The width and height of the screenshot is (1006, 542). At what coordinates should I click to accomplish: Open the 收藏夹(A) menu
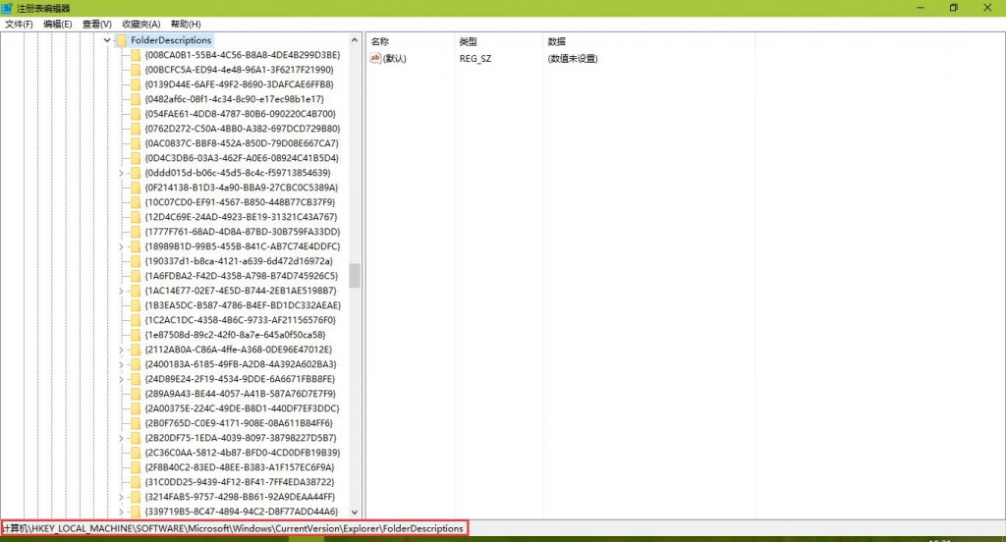(141, 24)
